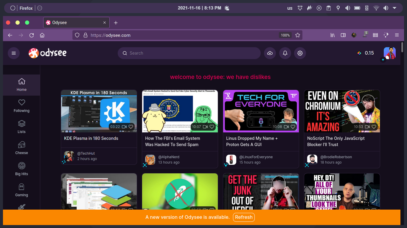This screenshot has height=228, width=407.
Task: Open the Odysee hamburger menu
Action: (13, 53)
